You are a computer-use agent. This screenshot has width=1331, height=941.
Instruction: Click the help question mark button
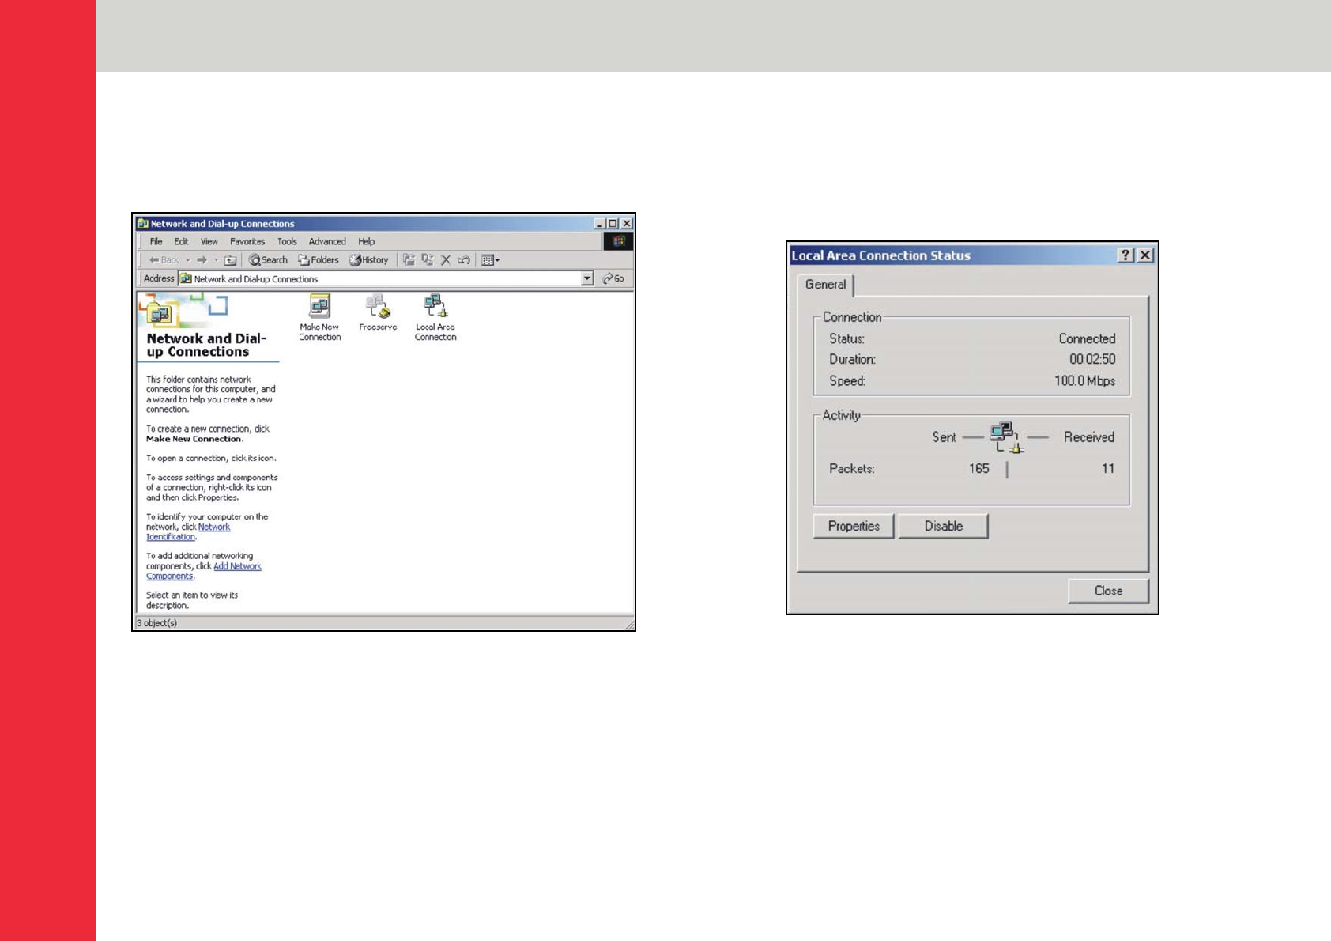tap(1126, 255)
